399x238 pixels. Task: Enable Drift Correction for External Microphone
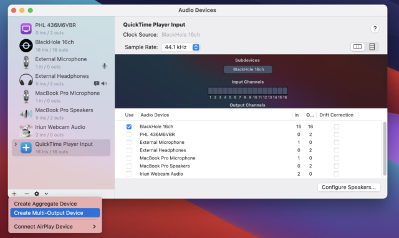[337, 143]
